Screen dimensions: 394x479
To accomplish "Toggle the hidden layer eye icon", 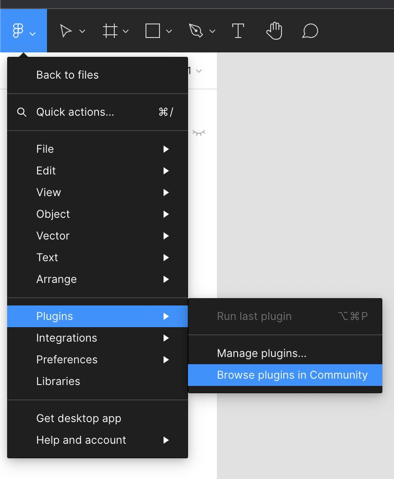I will point(199,132).
